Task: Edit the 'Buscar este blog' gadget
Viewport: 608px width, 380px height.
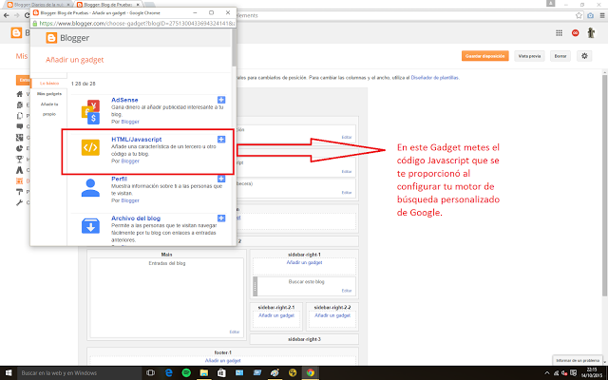Action: click(x=346, y=291)
